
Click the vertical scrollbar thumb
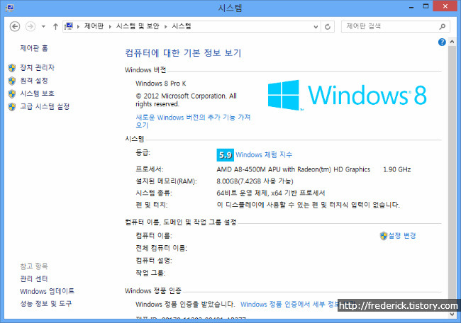(x=452, y=172)
